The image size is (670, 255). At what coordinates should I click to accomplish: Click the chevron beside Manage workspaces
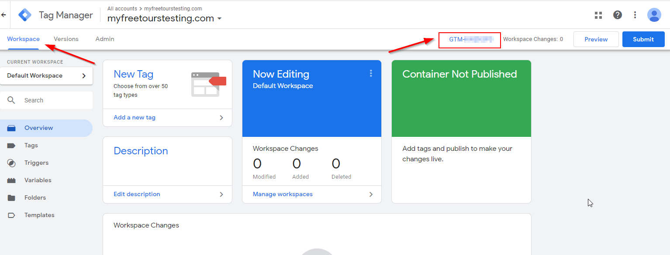coord(371,194)
